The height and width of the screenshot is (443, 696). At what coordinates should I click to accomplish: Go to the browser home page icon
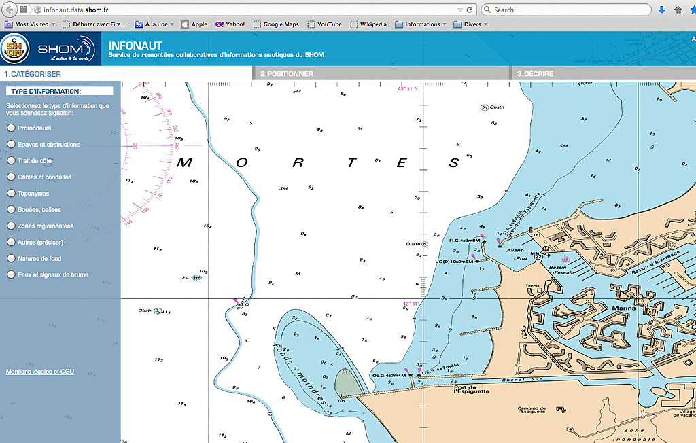point(678,10)
